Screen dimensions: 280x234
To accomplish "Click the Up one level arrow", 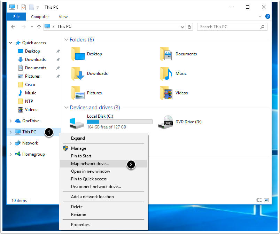I will pyautogui.click(x=39, y=27).
